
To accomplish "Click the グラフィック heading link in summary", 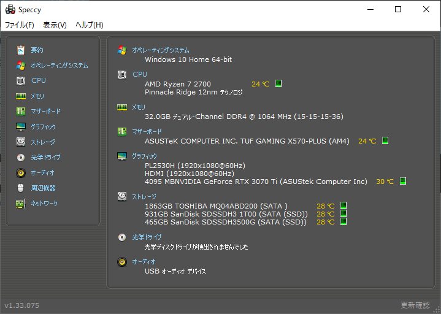I will (145, 156).
